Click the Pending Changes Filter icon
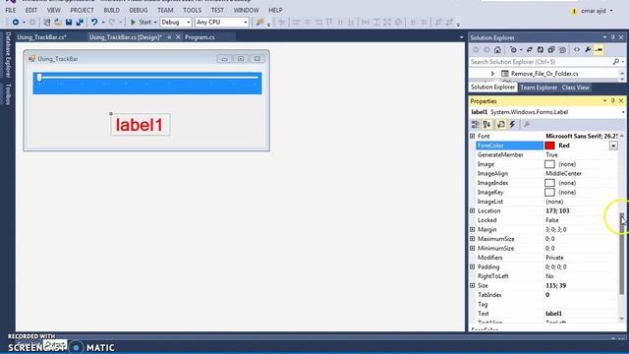The height and width of the screenshot is (354, 629). click(513, 50)
